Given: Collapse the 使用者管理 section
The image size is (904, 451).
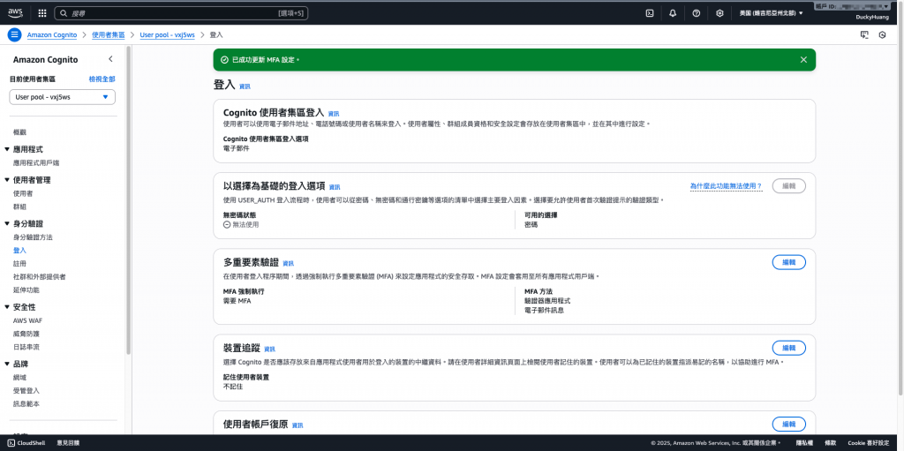Looking at the screenshot, I should [x=7, y=180].
